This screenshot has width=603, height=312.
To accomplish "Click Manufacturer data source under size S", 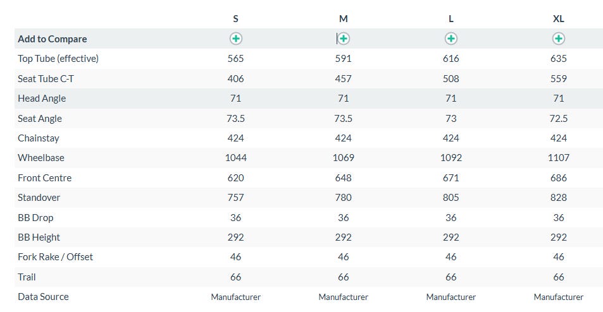I will [235, 297].
